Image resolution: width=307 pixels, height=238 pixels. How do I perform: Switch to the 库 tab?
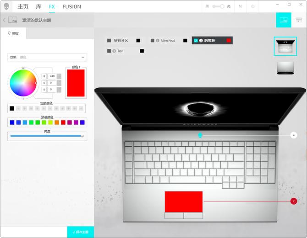(38, 7)
